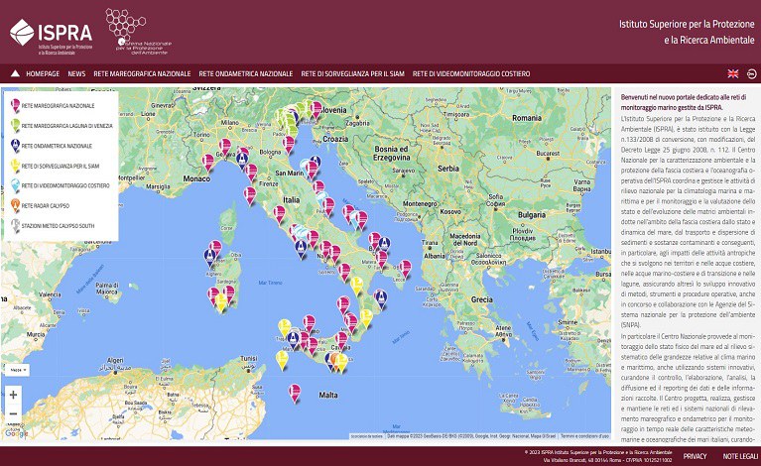The width and height of the screenshot is (761, 466).
Task: Open Rete Mareografica Nazionale menu
Action: point(142,74)
